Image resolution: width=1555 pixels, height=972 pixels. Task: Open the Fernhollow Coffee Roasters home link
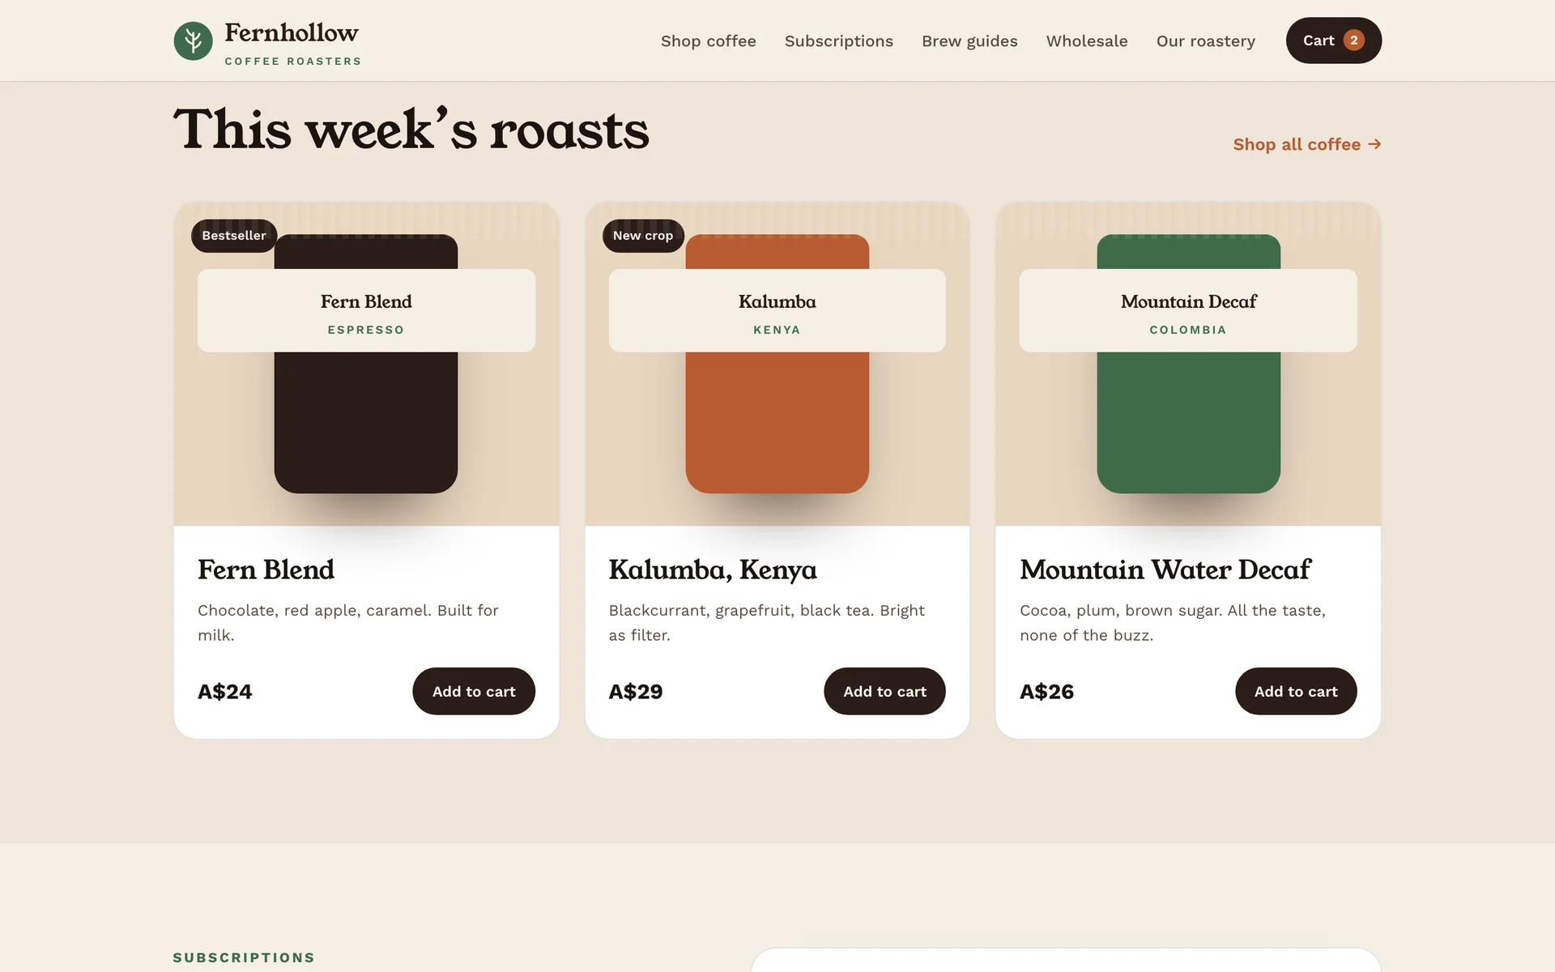267,41
